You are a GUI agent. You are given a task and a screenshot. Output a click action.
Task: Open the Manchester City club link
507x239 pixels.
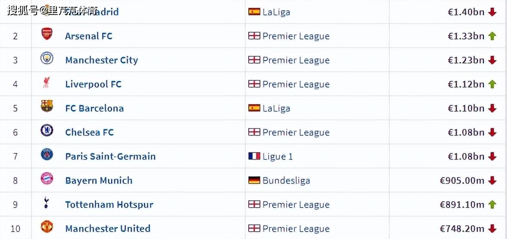click(102, 60)
